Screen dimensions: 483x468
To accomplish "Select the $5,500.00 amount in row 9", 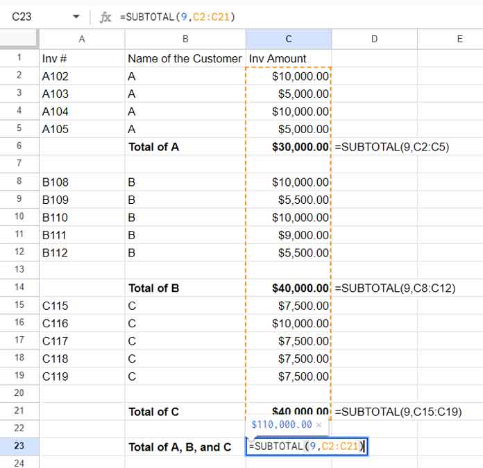I will point(289,200).
